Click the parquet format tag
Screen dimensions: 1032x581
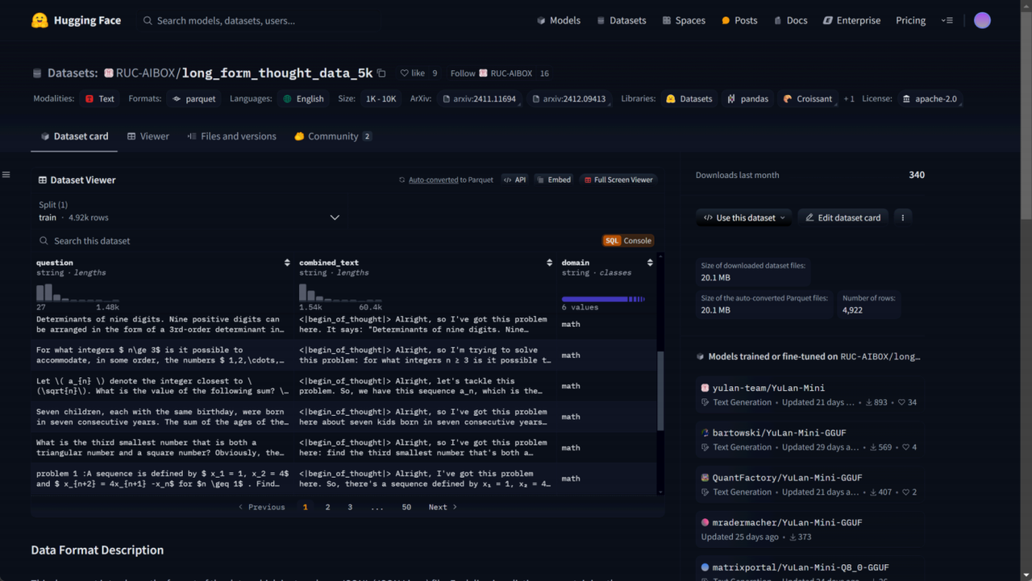point(194,98)
